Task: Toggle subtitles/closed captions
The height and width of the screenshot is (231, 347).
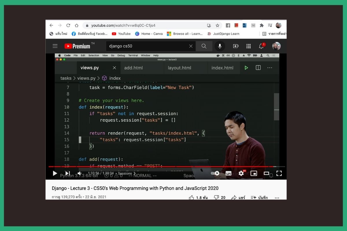Action: click(x=228, y=173)
